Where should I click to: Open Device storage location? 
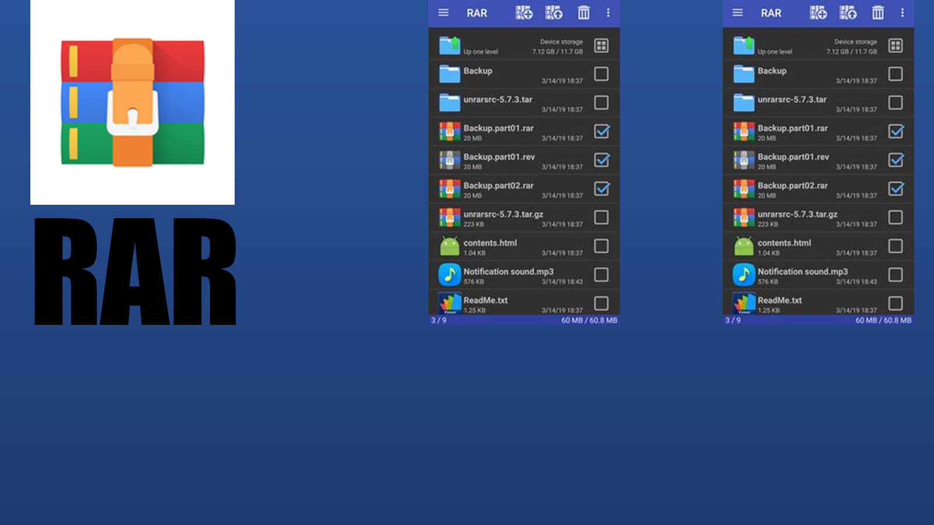coord(561,41)
